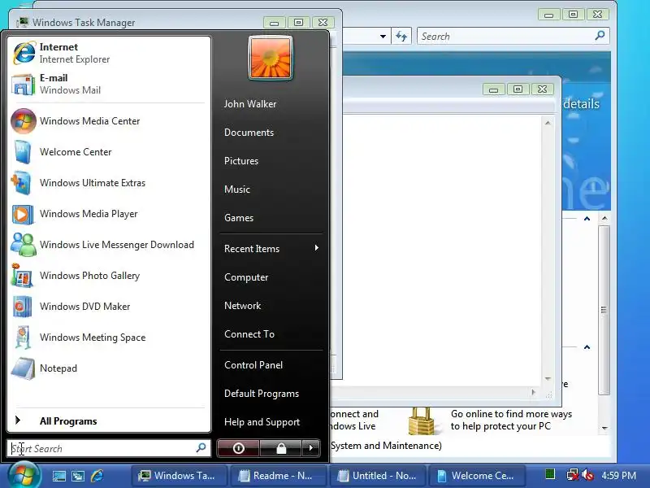Viewport: 650px width, 488px height.
Task: Open Games from Start menu
Action: coord(239,218)
